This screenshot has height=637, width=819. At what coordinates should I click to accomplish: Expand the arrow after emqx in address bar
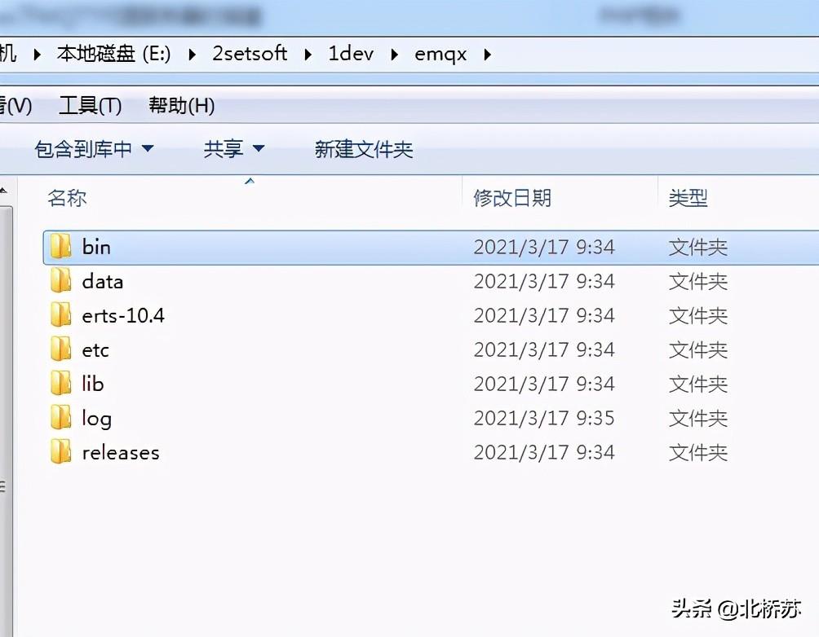[x=487, y=55]
